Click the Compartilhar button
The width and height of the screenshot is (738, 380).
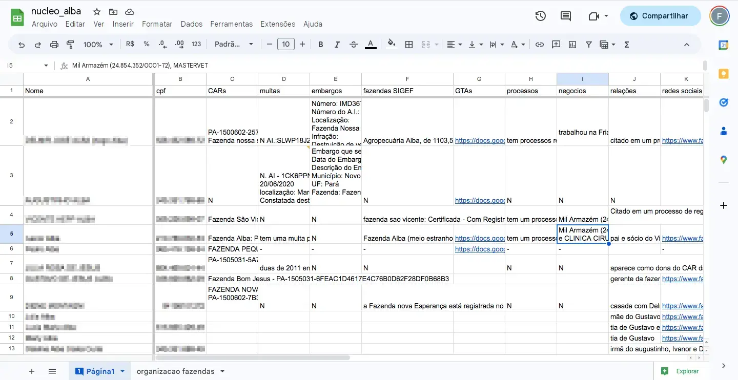660,16
